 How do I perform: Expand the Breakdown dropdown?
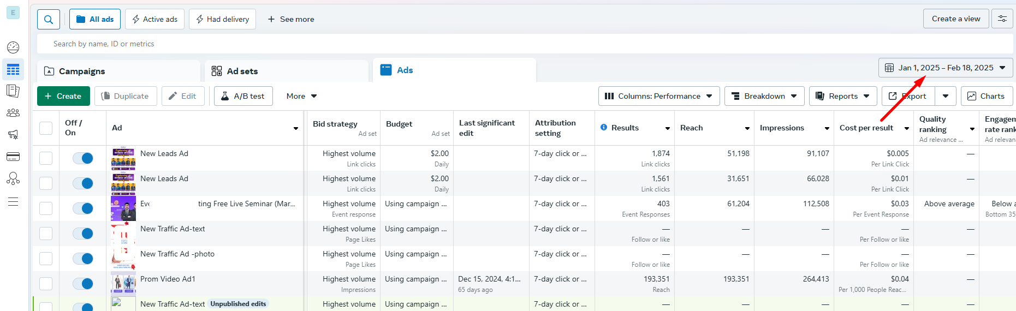(764, 96)
